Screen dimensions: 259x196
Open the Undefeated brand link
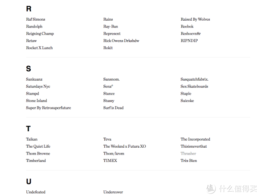pos(36,192)
